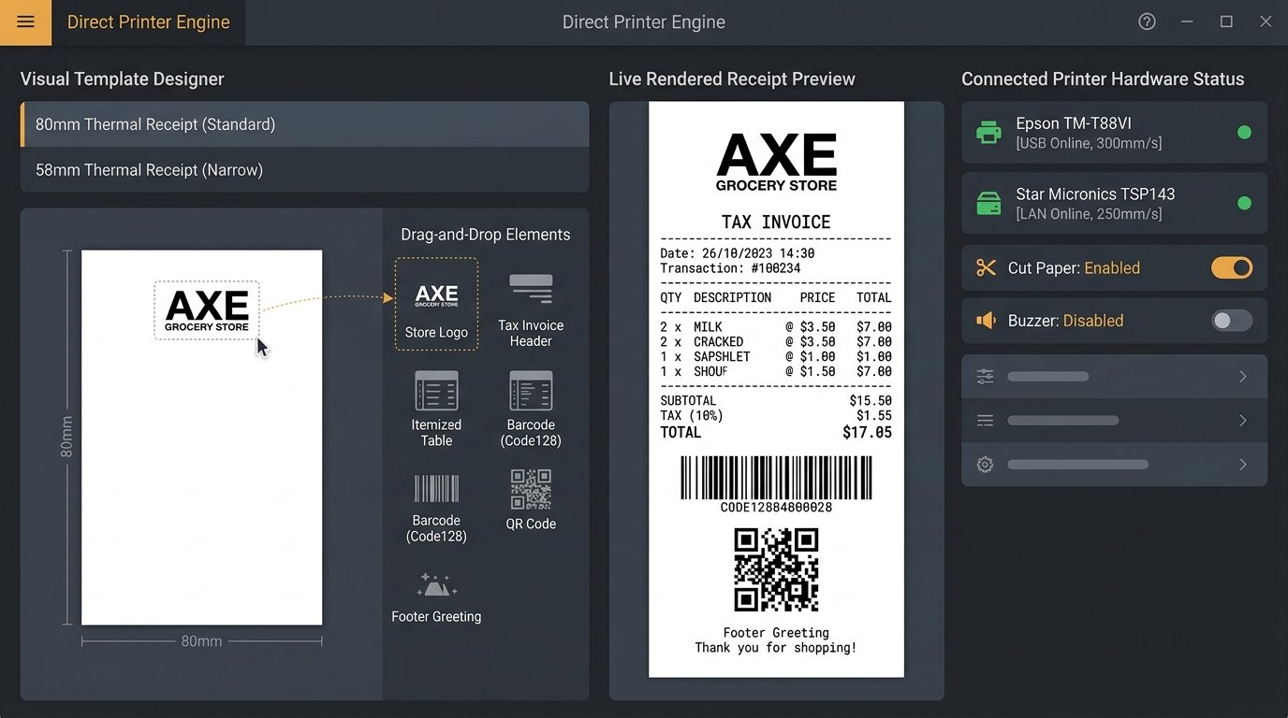Click the Star Micronics TSP143 device icon
This screenshot has height=718, width=1288.
[988, 203]
